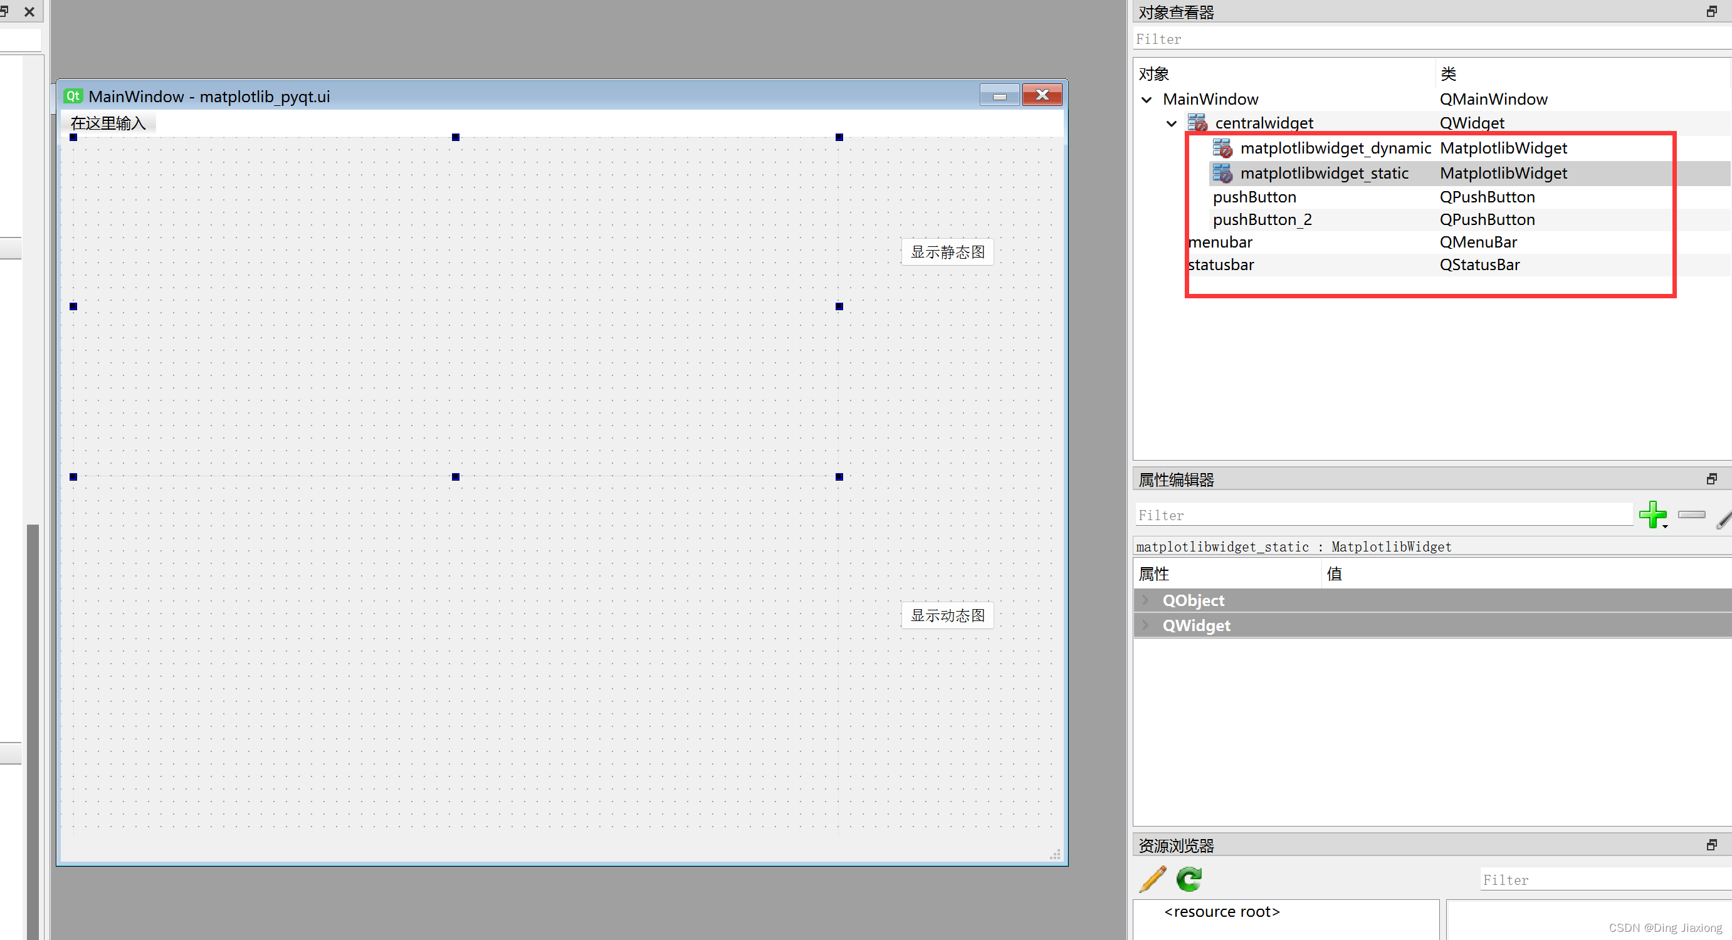1732x940 pixels.
Task: Expand the QWidget property group
Action: point(1146,625)
